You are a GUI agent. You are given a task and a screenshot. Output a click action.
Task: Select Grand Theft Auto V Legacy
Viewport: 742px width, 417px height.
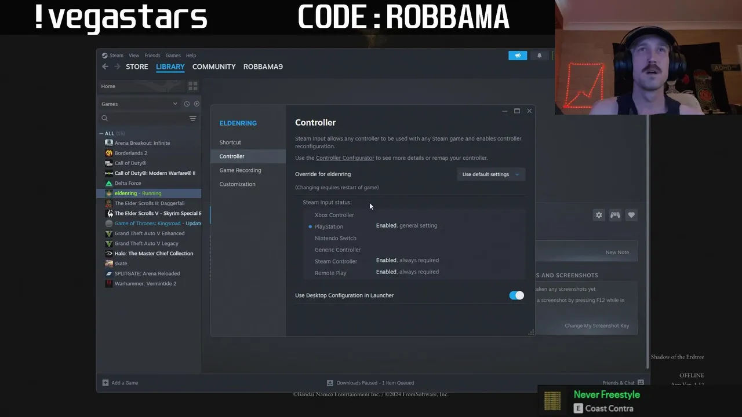point(149,244)
